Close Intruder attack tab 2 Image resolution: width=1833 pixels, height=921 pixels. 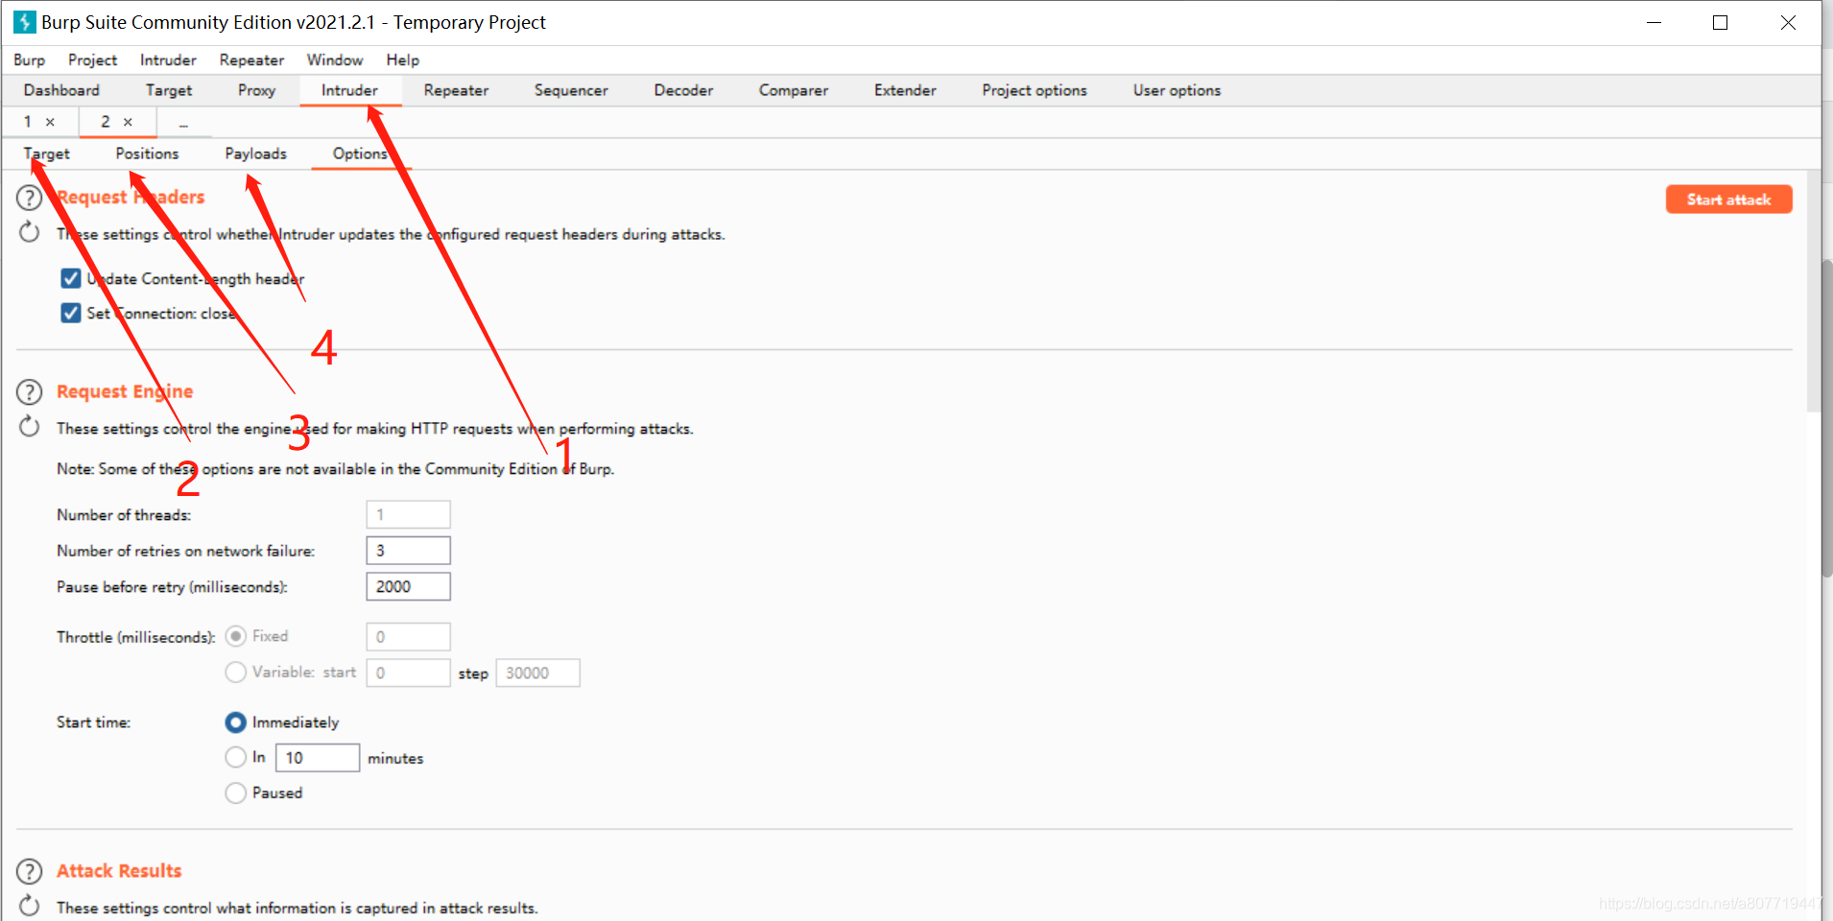[128, 122]
